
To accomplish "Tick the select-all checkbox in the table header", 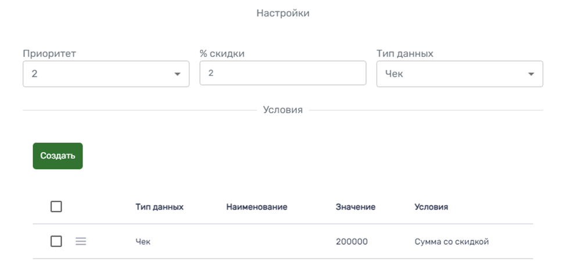I will click(x=56, y=206).
